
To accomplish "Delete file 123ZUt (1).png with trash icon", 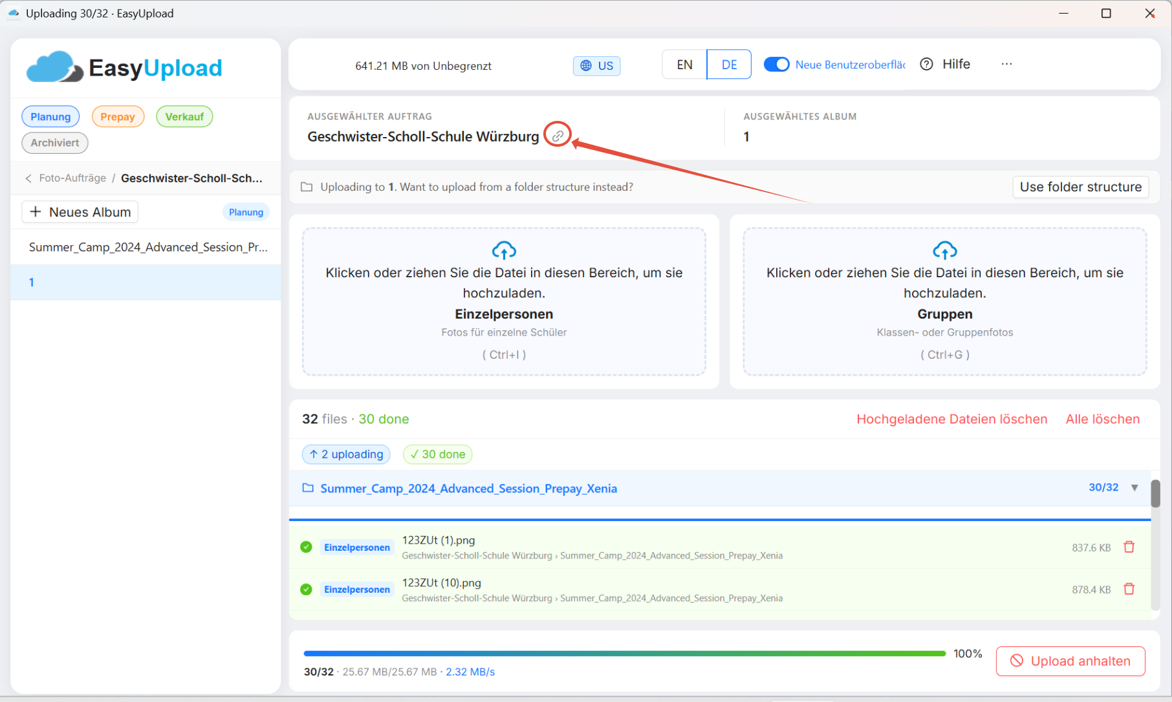I will click(x=1129, y=547).
